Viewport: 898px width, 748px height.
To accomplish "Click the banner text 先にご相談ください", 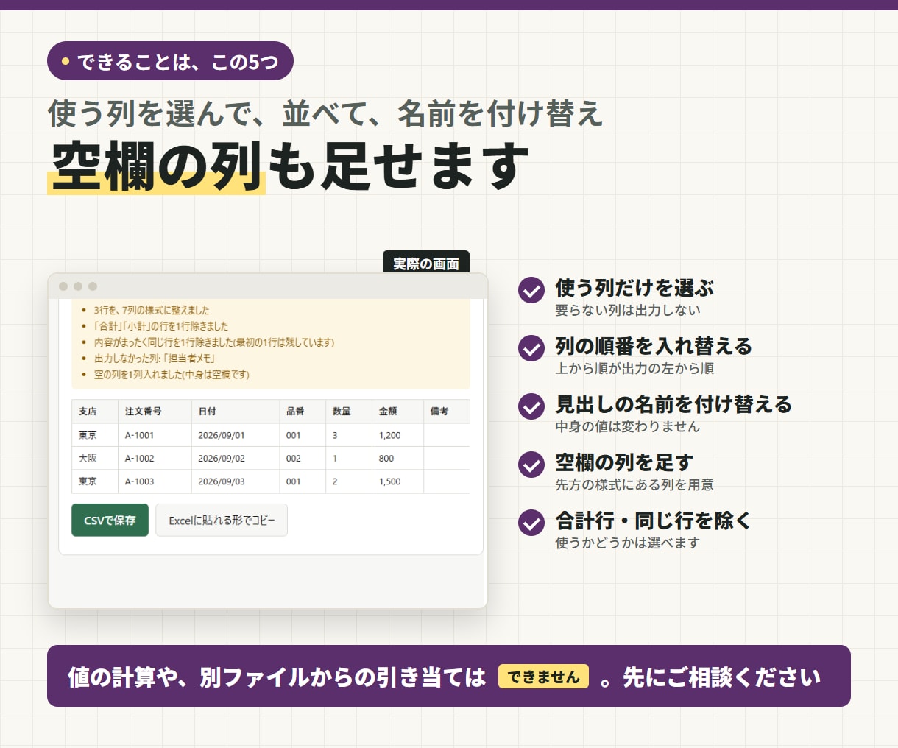I will click(721, 677).
